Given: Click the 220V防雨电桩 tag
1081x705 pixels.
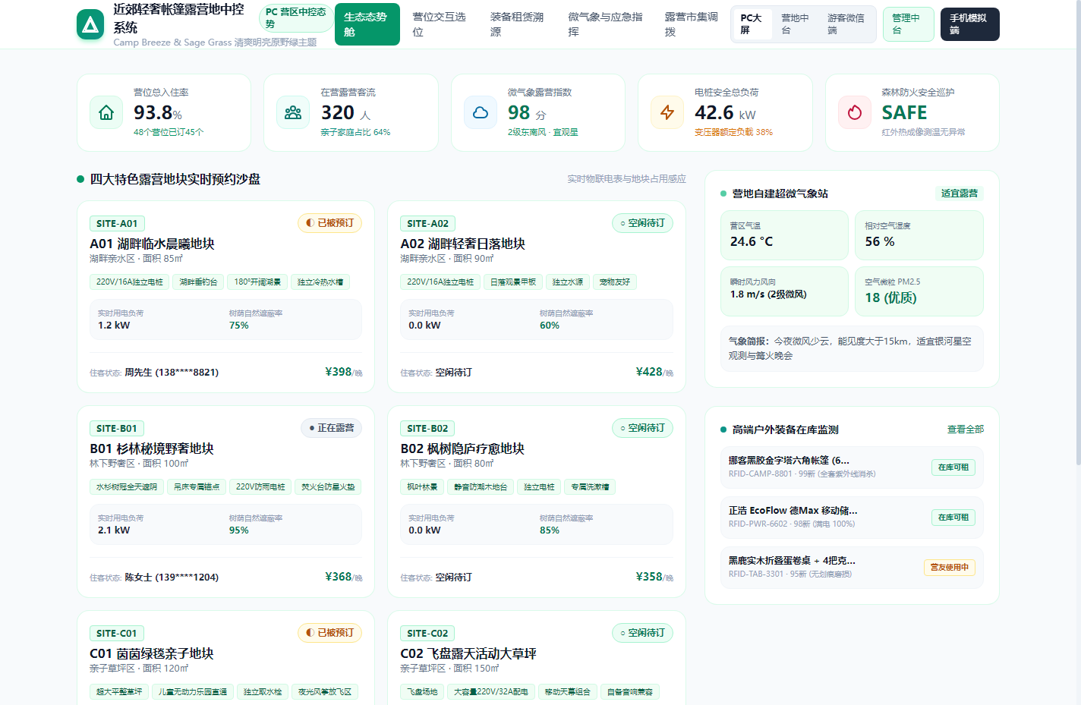Looking at the screenshot, I should (260, 487).
